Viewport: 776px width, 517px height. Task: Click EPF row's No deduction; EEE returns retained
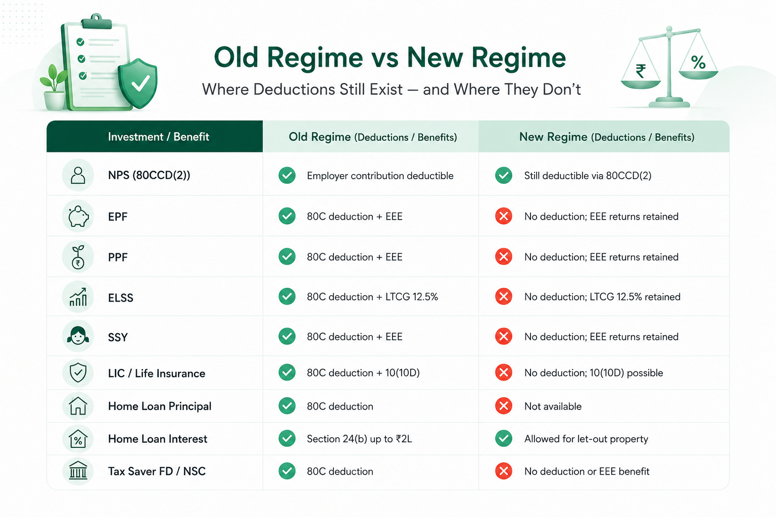[x=601, y=217]
